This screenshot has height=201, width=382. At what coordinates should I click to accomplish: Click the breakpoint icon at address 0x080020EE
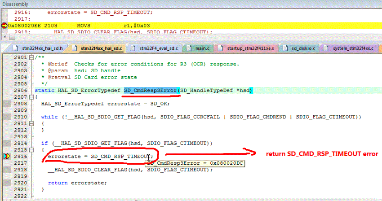click(4, 26)
